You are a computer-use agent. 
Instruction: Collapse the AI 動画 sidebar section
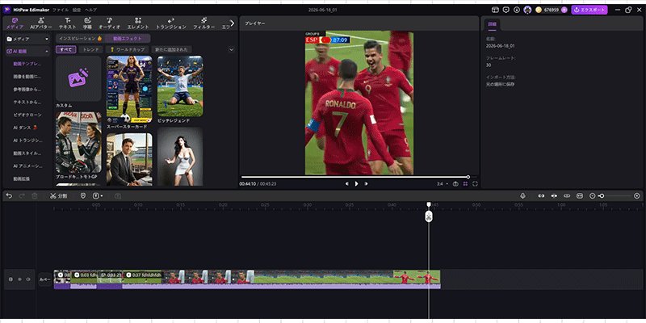27,52
